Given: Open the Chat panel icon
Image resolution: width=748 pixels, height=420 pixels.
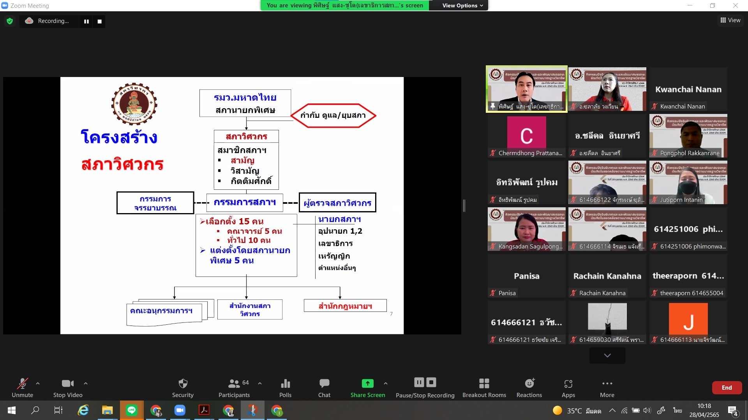Looking at the screenshot, I should pos(324,384).
